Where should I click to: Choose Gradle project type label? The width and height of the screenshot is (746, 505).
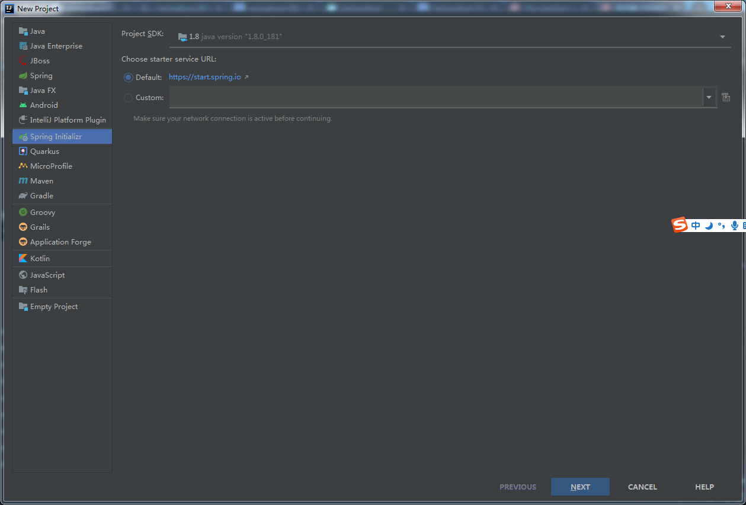tap(41, 196)
